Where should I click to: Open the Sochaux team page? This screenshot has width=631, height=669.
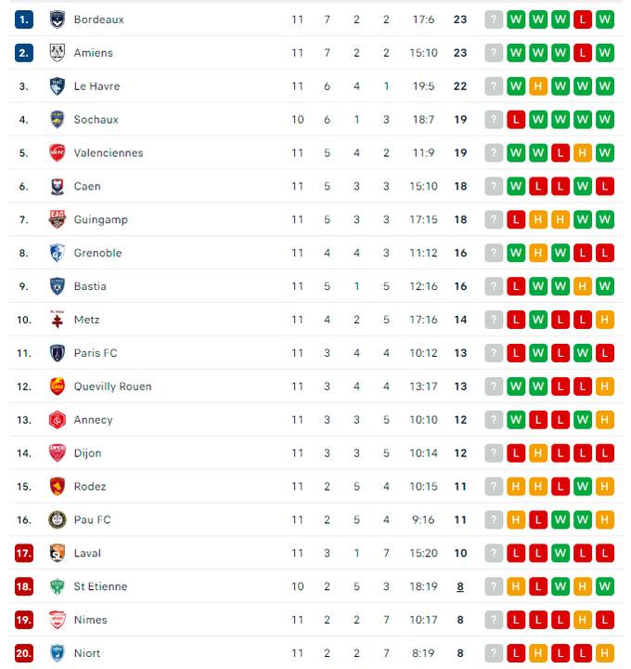point(96,120)
